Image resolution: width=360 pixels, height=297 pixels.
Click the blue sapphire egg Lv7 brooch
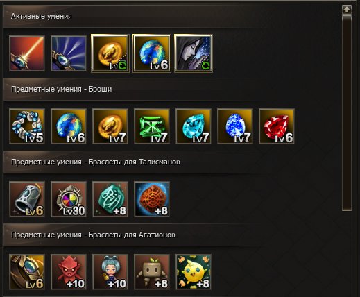click(235, 126)
